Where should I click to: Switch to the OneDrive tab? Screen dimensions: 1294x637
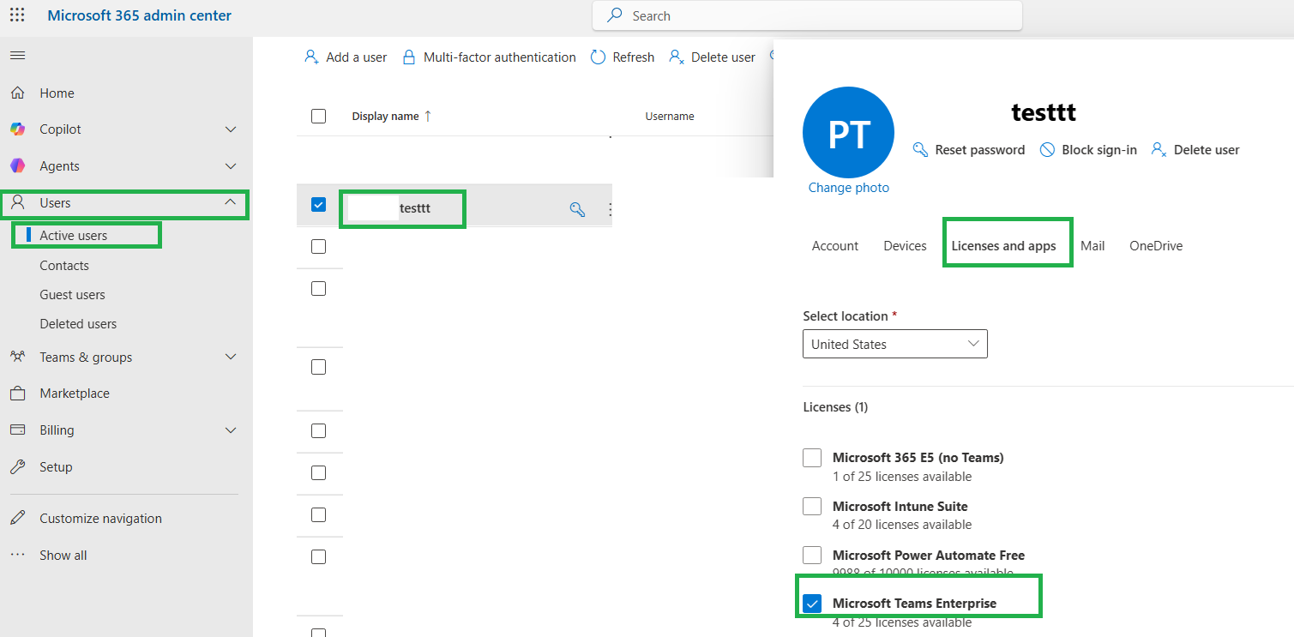[x=1156, y=245]
